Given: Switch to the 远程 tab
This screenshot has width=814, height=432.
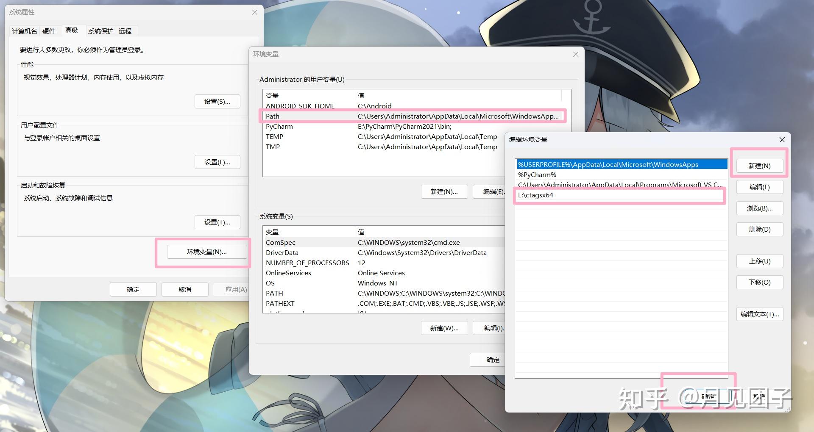Looking at the screenshot, I should [x=125, y=30].
